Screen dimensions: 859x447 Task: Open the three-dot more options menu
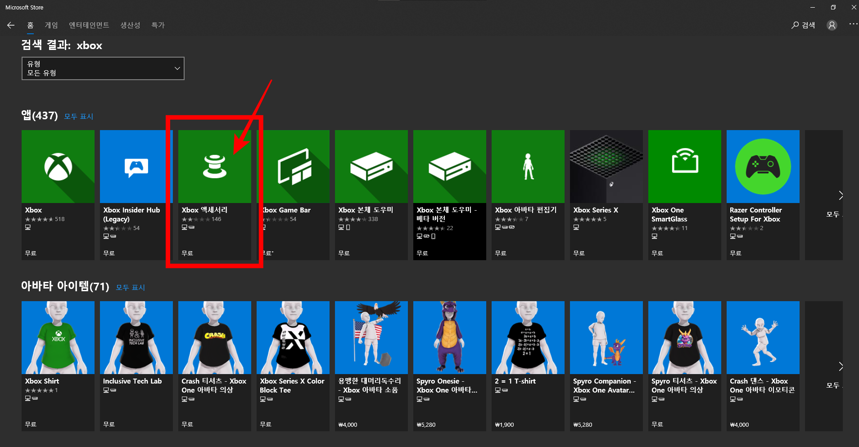click(853, 24)
